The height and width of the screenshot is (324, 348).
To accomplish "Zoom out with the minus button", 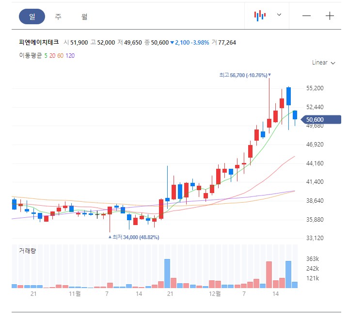I will pyautogui.click(x=306, y=16).
